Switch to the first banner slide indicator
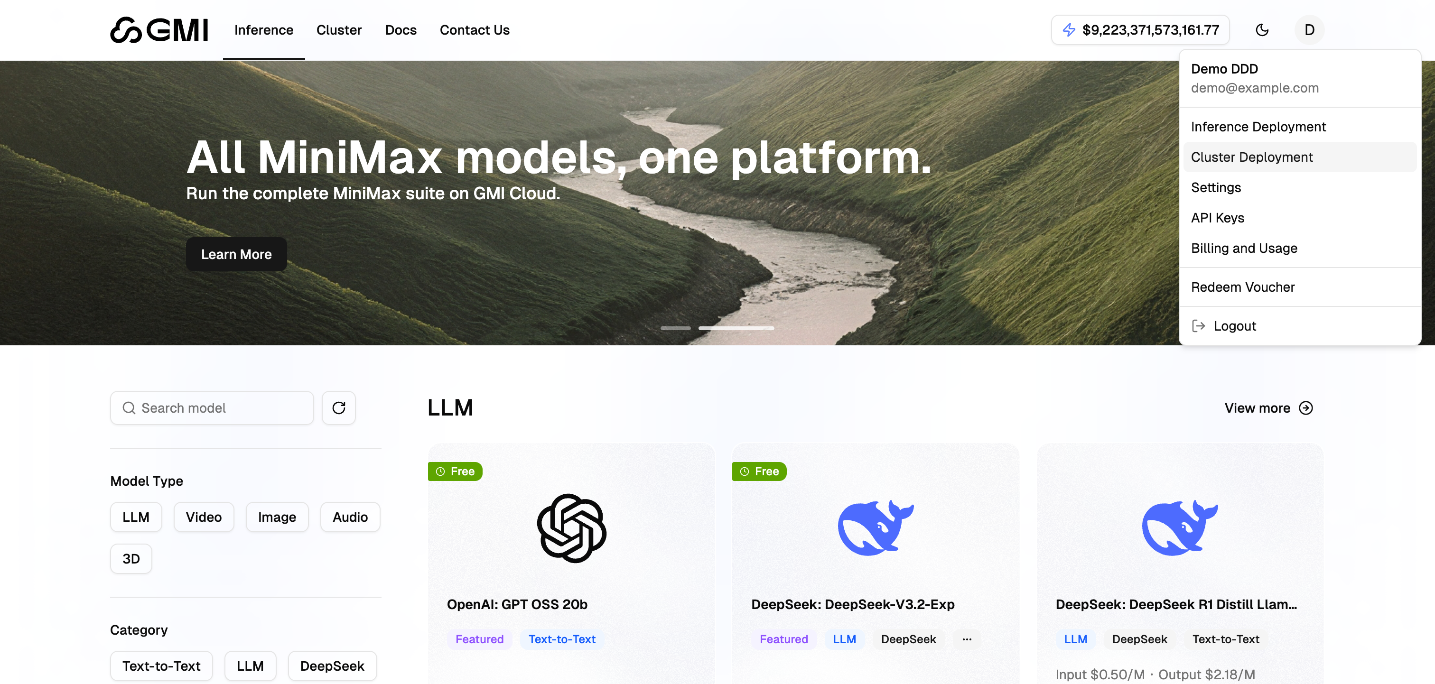Screen dimensions: 1435x684 675,328
